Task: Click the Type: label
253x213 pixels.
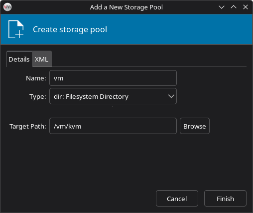Action: click(x=38, y=96)
